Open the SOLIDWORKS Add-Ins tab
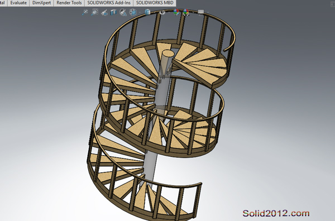The image size is (335, 221). [109, 3]
